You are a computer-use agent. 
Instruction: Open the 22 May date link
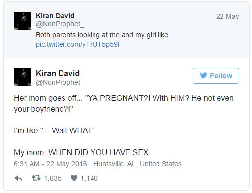(227, 16)
